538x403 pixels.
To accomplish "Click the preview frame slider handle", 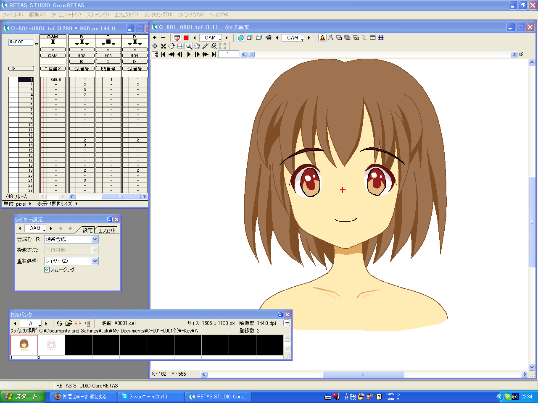I will 251,55.
